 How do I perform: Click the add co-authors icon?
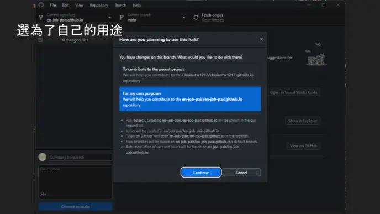coord(43,194)
